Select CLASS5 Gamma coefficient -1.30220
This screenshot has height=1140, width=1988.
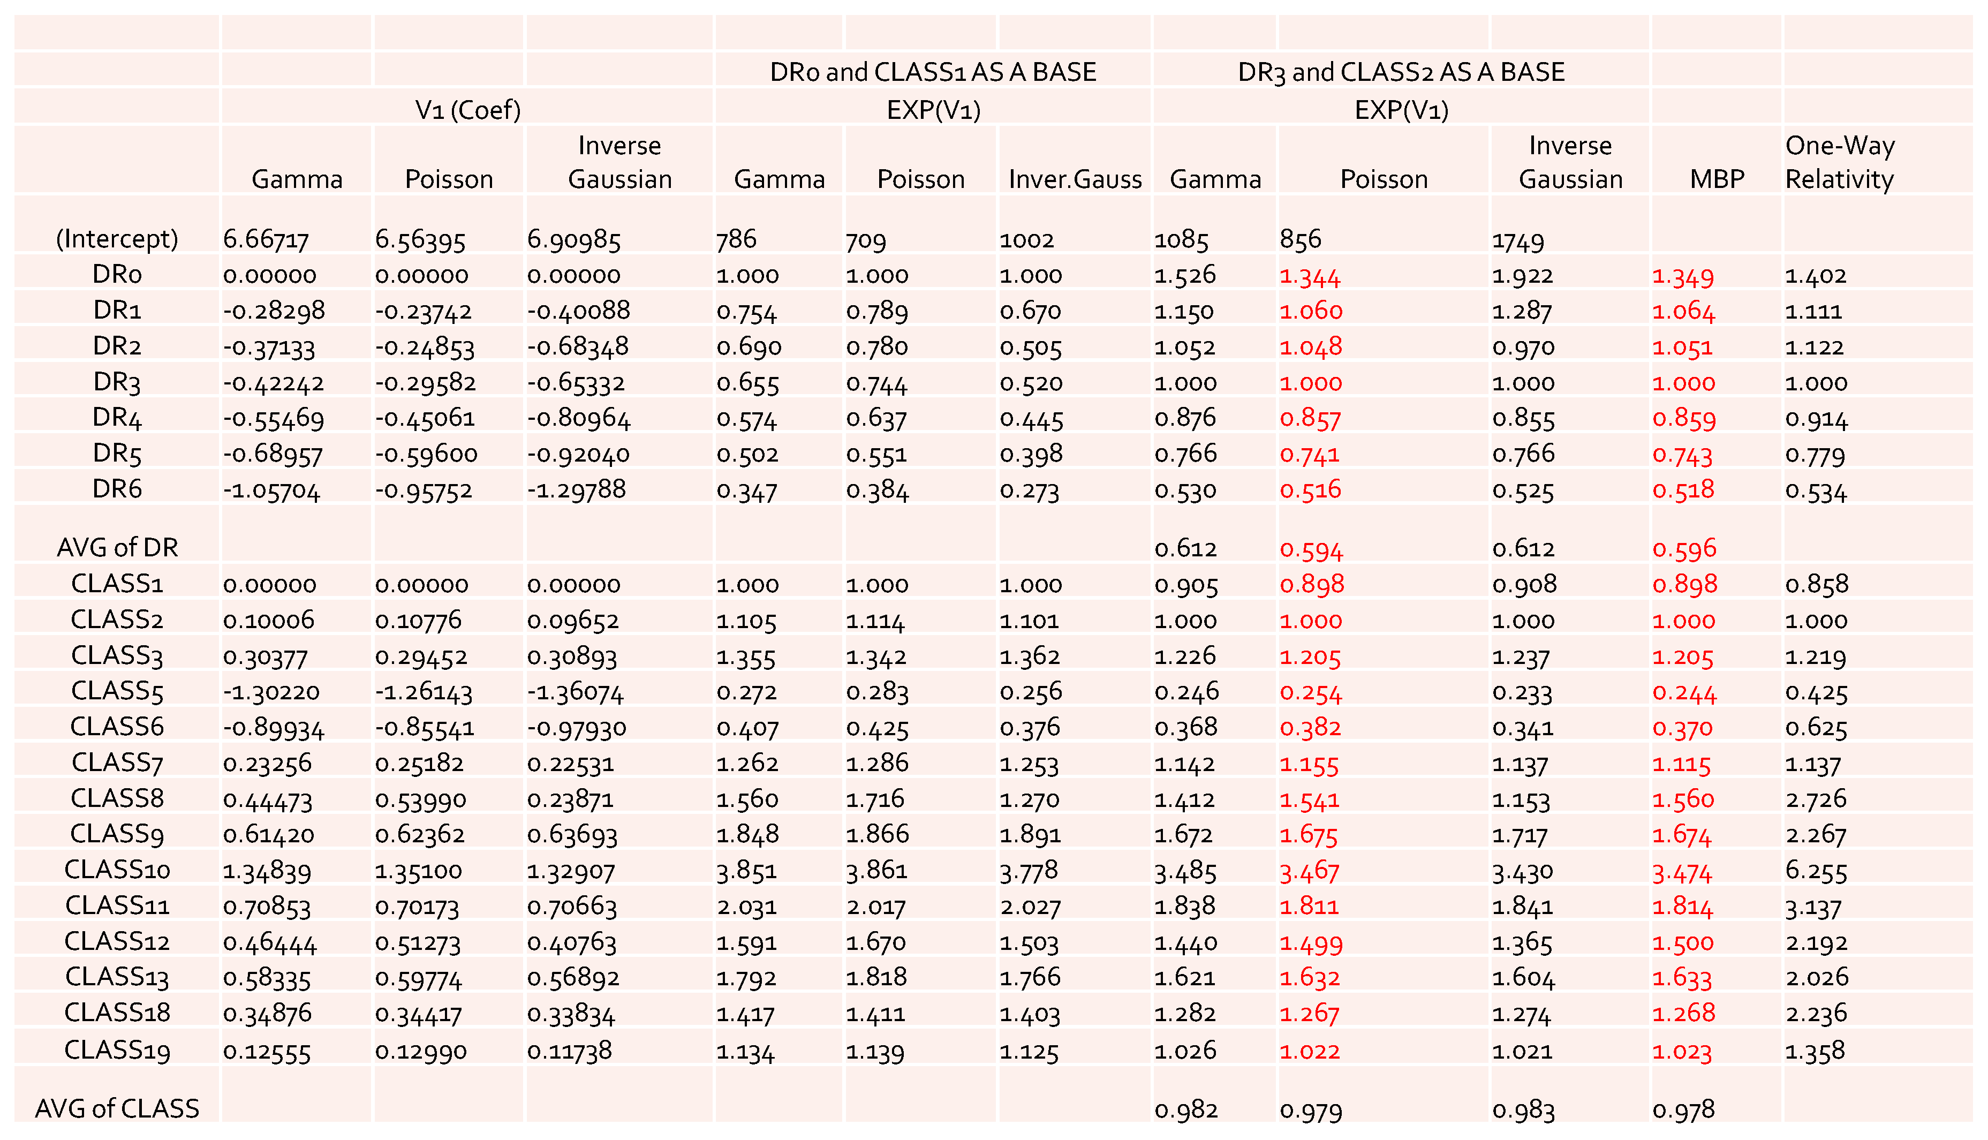point(271,691)
